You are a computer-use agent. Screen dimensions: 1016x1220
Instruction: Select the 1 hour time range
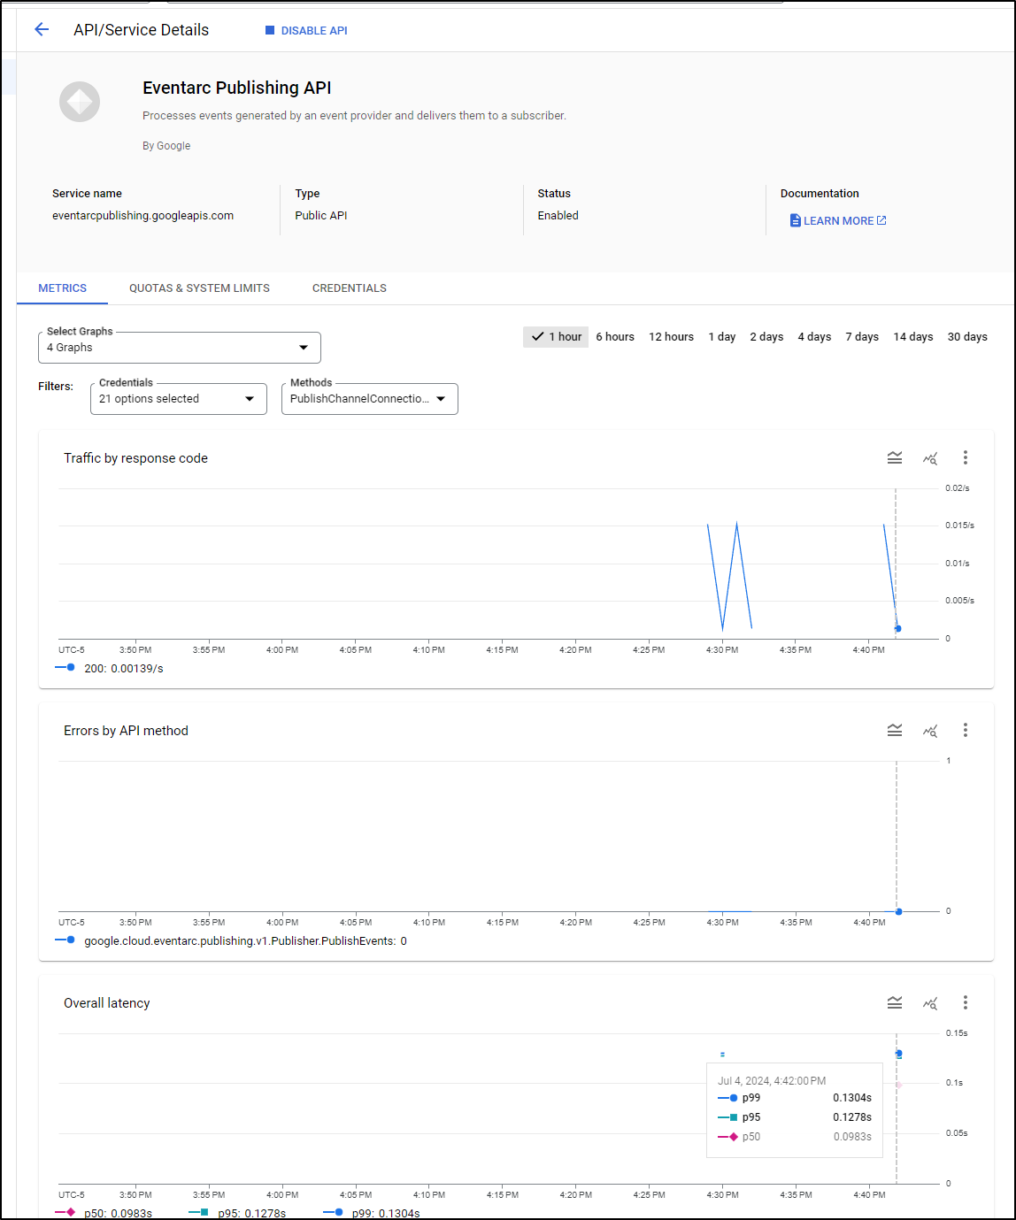pos(556,337)
